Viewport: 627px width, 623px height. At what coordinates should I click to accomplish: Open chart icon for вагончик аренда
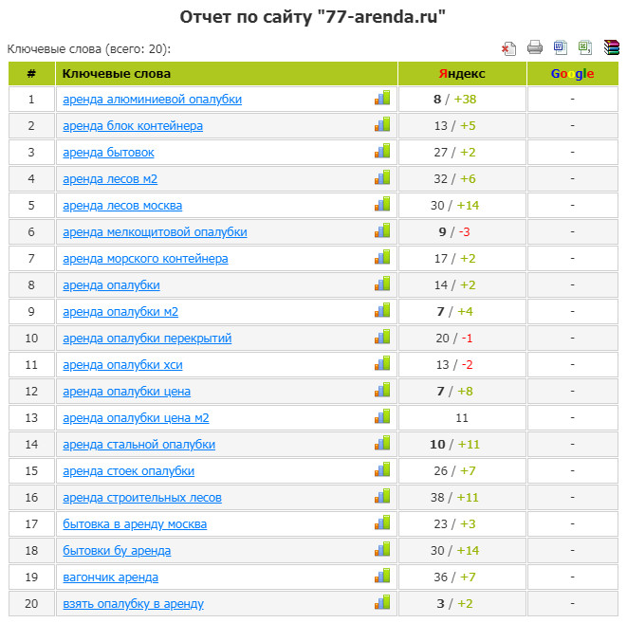pos(382,576)
